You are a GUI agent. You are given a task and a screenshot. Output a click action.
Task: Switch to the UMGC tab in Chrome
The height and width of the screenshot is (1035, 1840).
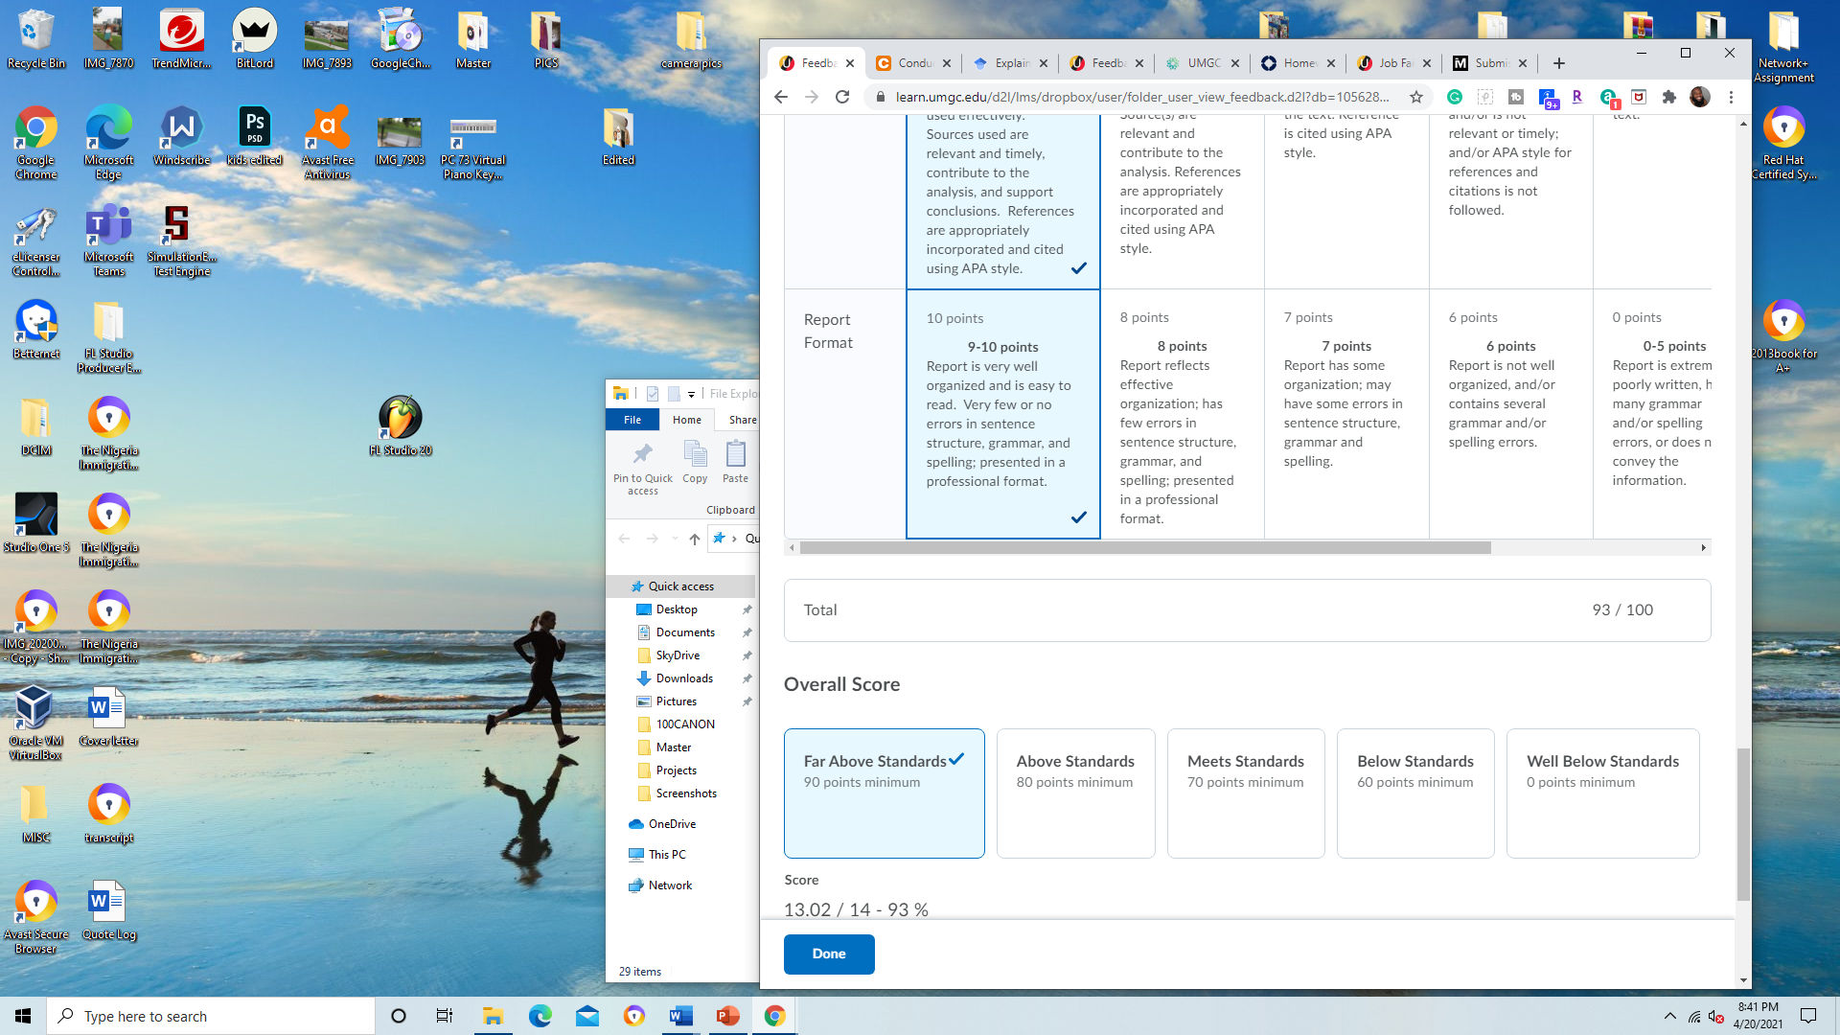point(1203,63)
